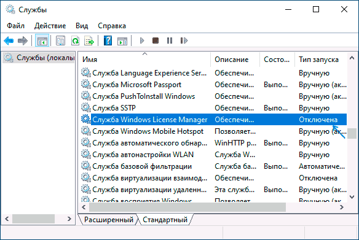Image resolution: width=359 pixels, height=240 pixels.
Task: Toggle the action pane toolbar icon
Action: [x=122, y=41]
